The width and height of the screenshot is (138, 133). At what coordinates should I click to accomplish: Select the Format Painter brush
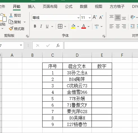click(x=11, y=29)
